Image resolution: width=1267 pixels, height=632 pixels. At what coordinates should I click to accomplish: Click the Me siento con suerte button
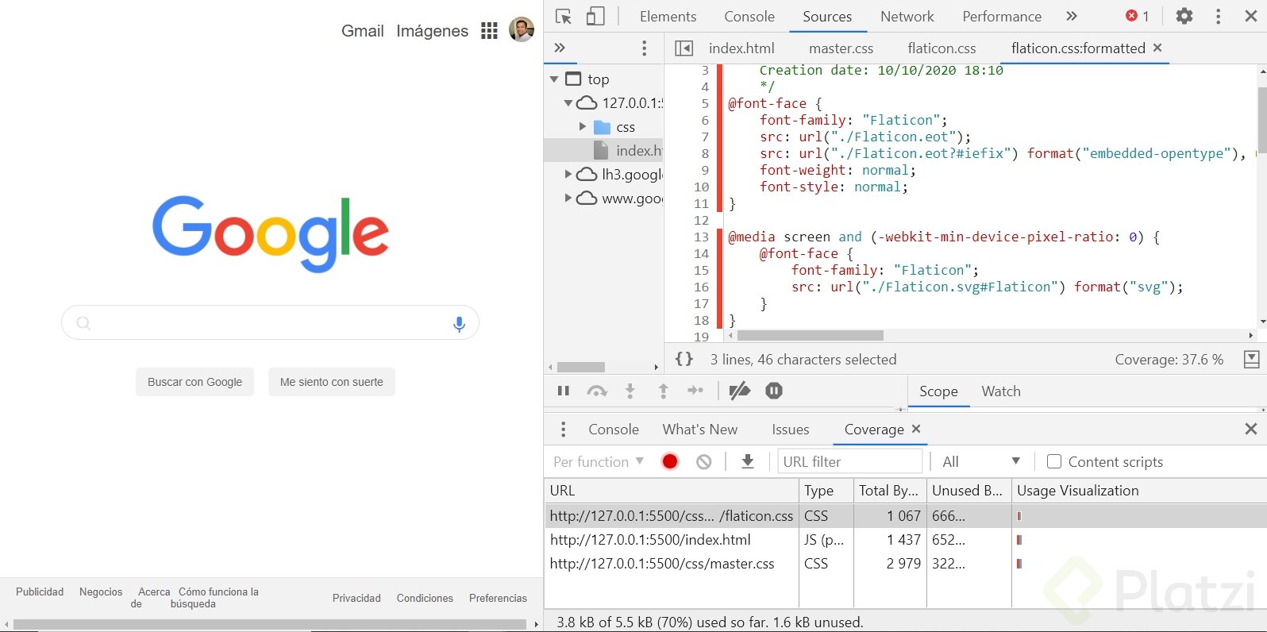pyautogui.click(x=332, y=382)
